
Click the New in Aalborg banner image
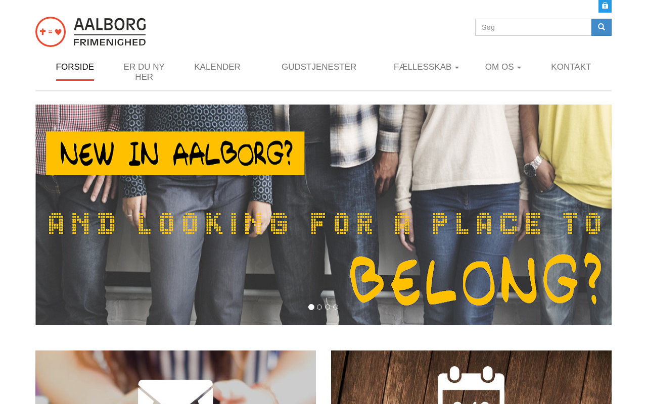click(323, 215)
